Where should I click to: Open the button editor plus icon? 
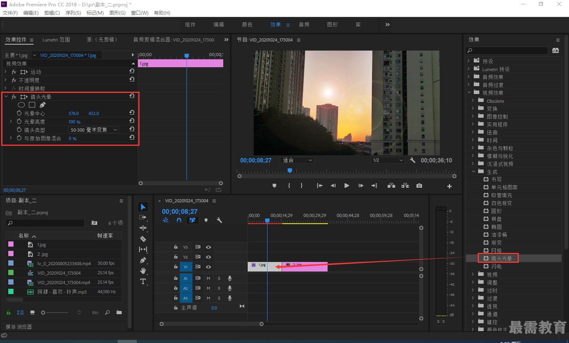[449, 186]
